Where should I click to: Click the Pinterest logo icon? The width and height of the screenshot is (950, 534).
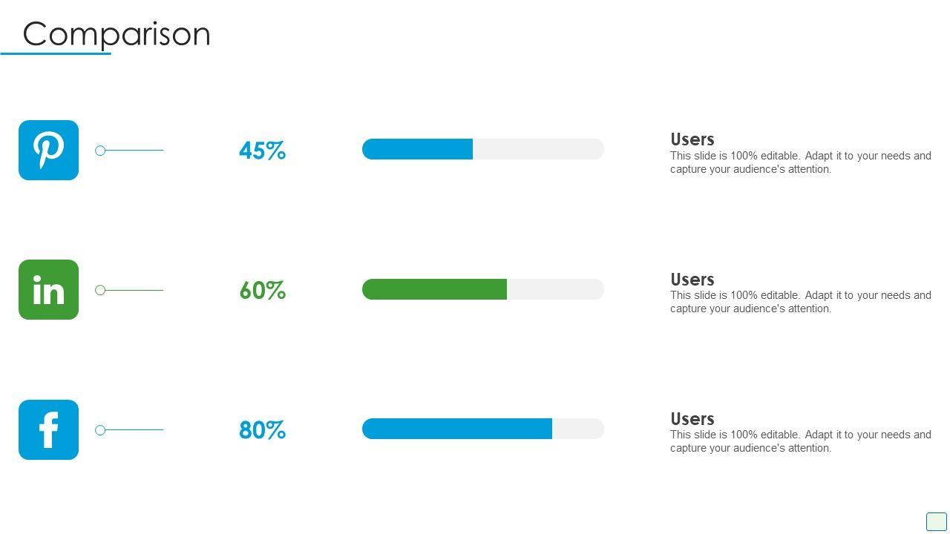pyautogui.click(x=48, y=150)
